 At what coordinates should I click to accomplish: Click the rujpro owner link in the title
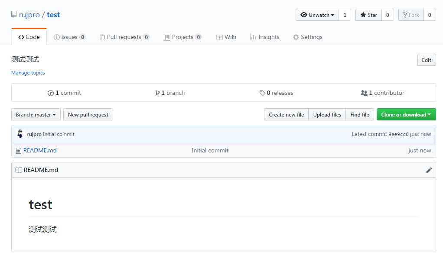pos(29,15)
